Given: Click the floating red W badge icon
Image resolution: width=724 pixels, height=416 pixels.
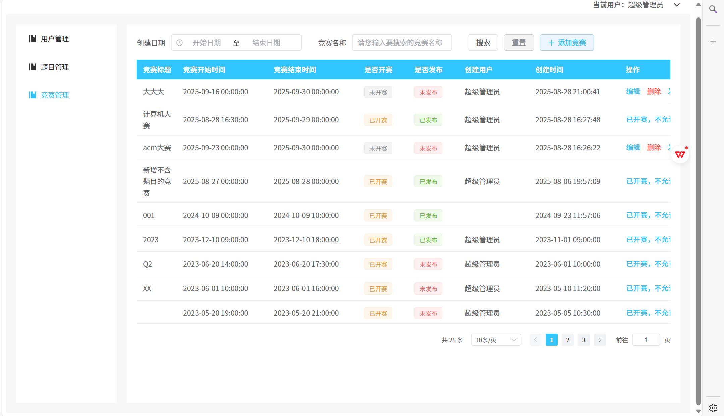Looking at the screenshot, I should (x=680, y=154).
